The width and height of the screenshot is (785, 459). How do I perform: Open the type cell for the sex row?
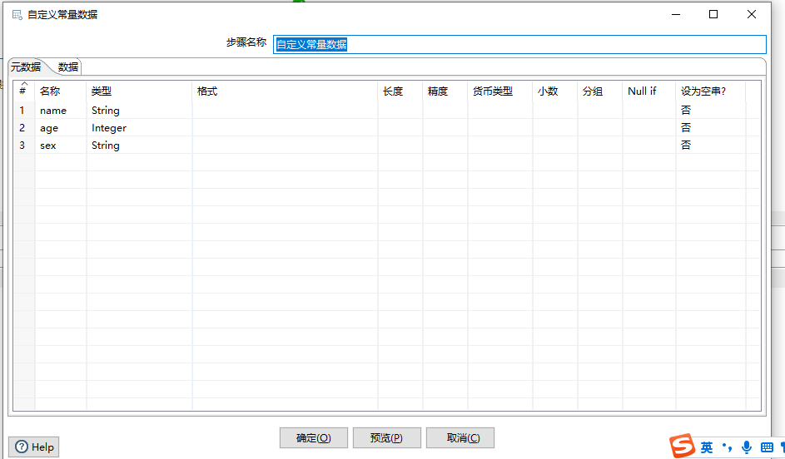138,146
